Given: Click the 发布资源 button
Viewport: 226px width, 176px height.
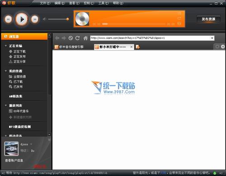Looking at the screenshot, I should tap(208, 19).
